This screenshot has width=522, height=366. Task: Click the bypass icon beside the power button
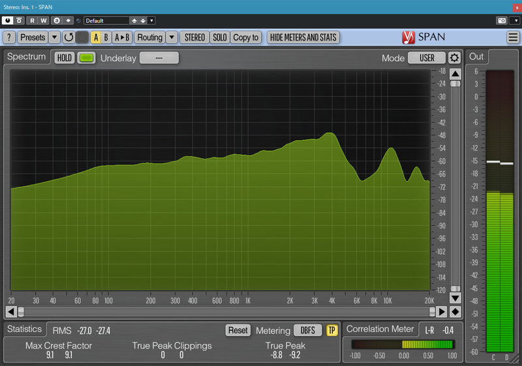[x=20, y=21]
